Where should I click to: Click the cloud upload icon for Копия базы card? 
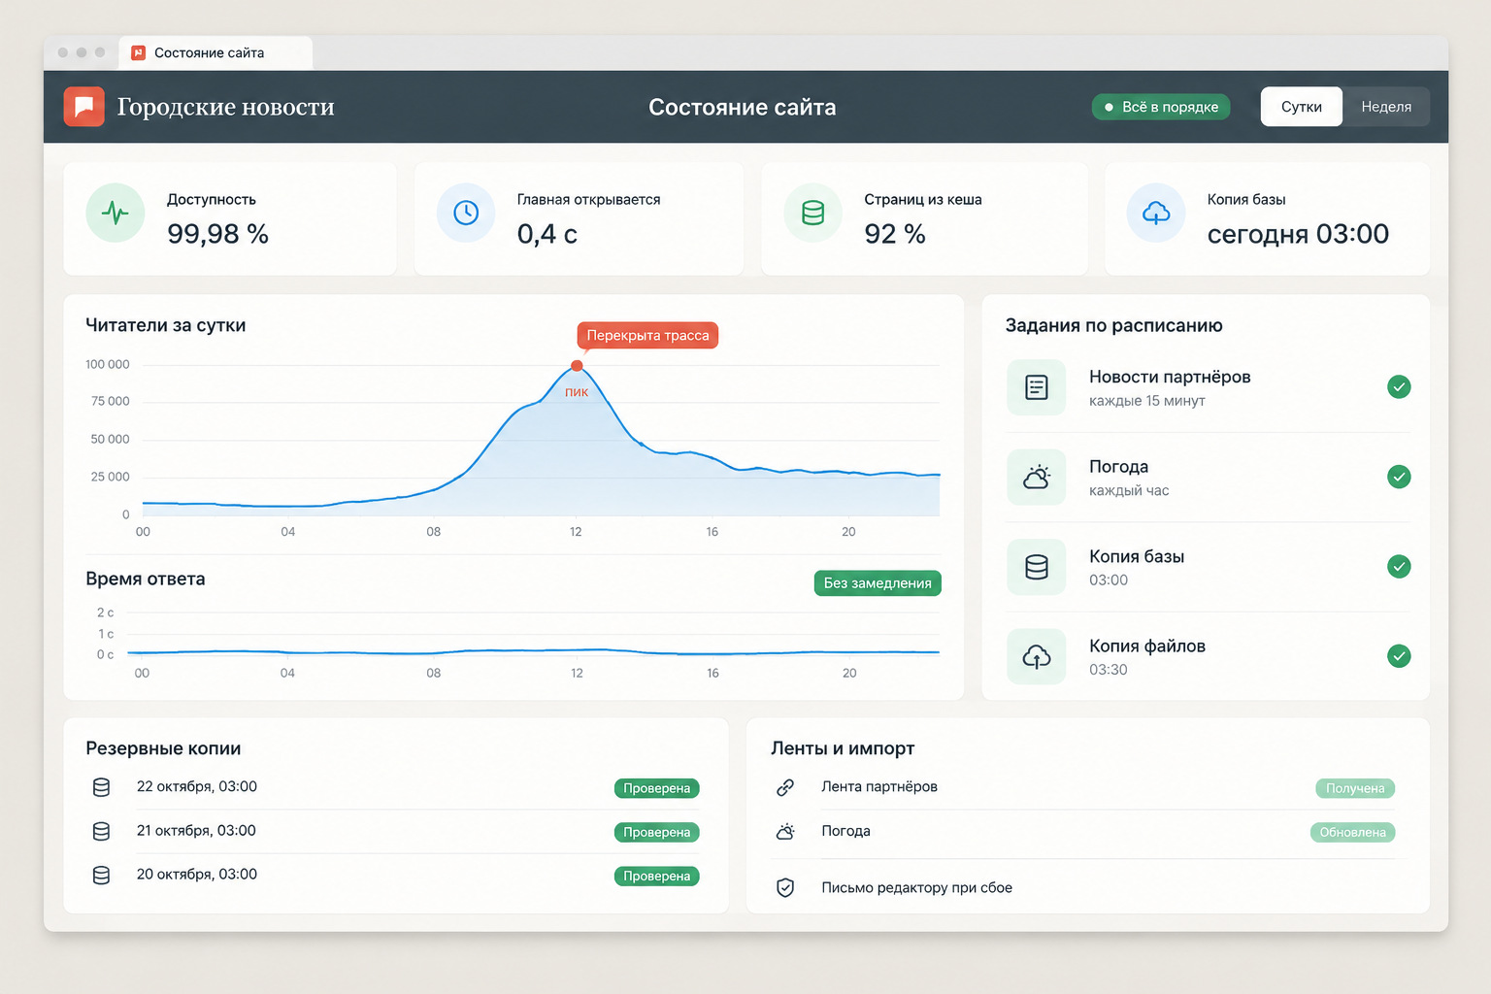tap(1156, 213)
